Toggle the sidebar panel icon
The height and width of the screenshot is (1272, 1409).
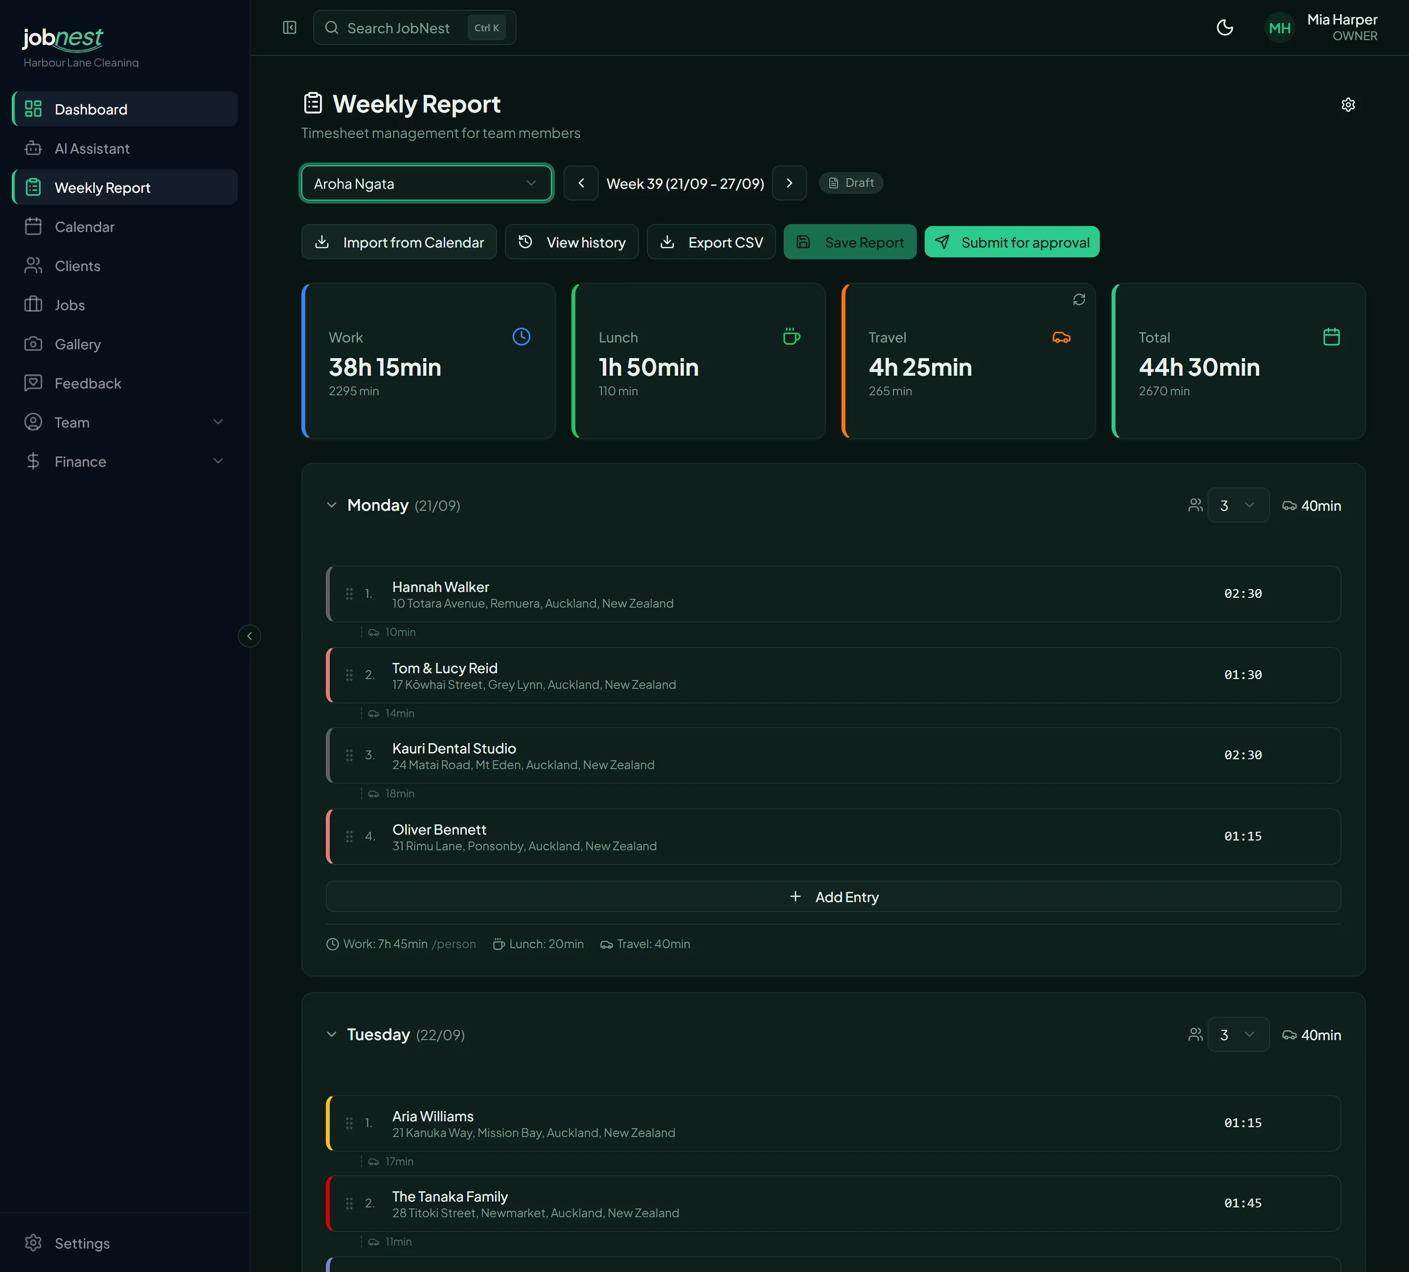click(289, 27)
